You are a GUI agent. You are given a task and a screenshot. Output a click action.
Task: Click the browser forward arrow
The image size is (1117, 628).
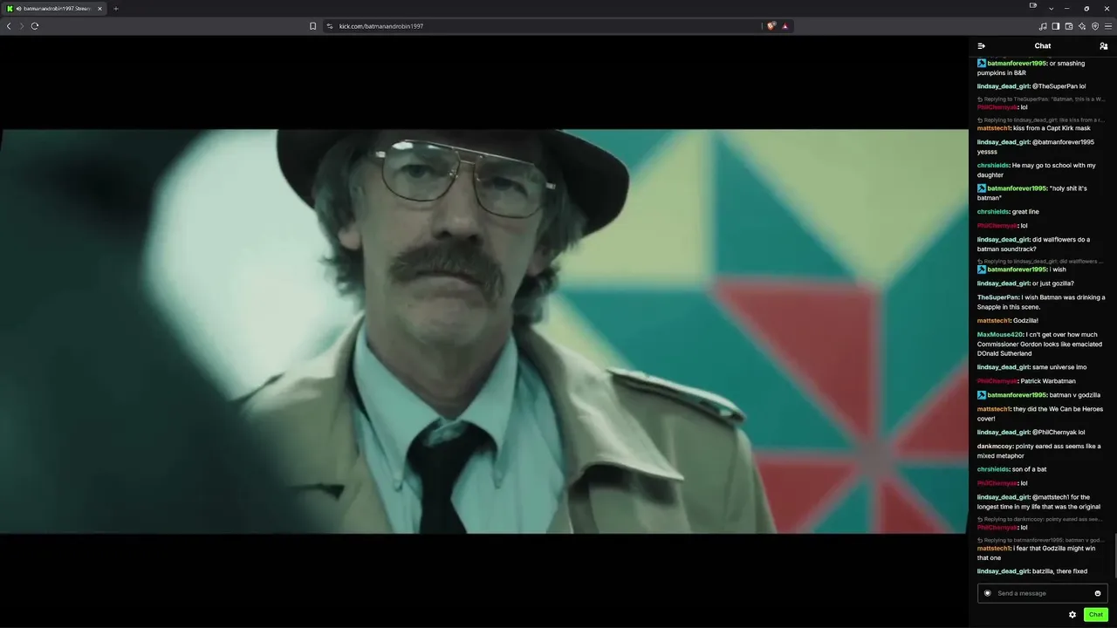click(x=22, y=26)
